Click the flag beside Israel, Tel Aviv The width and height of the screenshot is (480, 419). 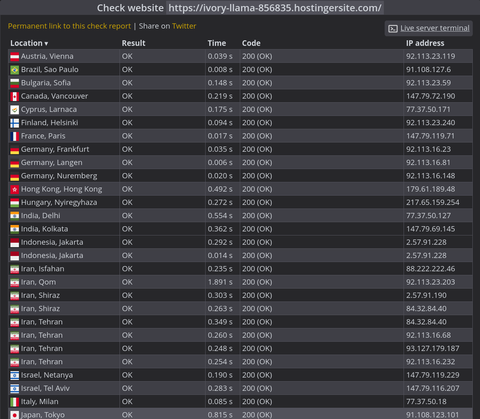(14, 389)
